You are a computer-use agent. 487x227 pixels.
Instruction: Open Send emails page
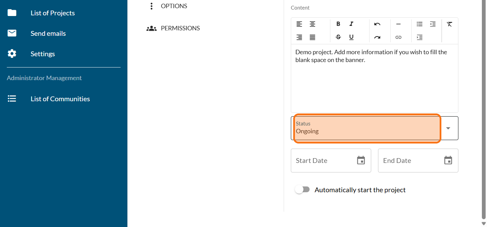click(48, 33)
